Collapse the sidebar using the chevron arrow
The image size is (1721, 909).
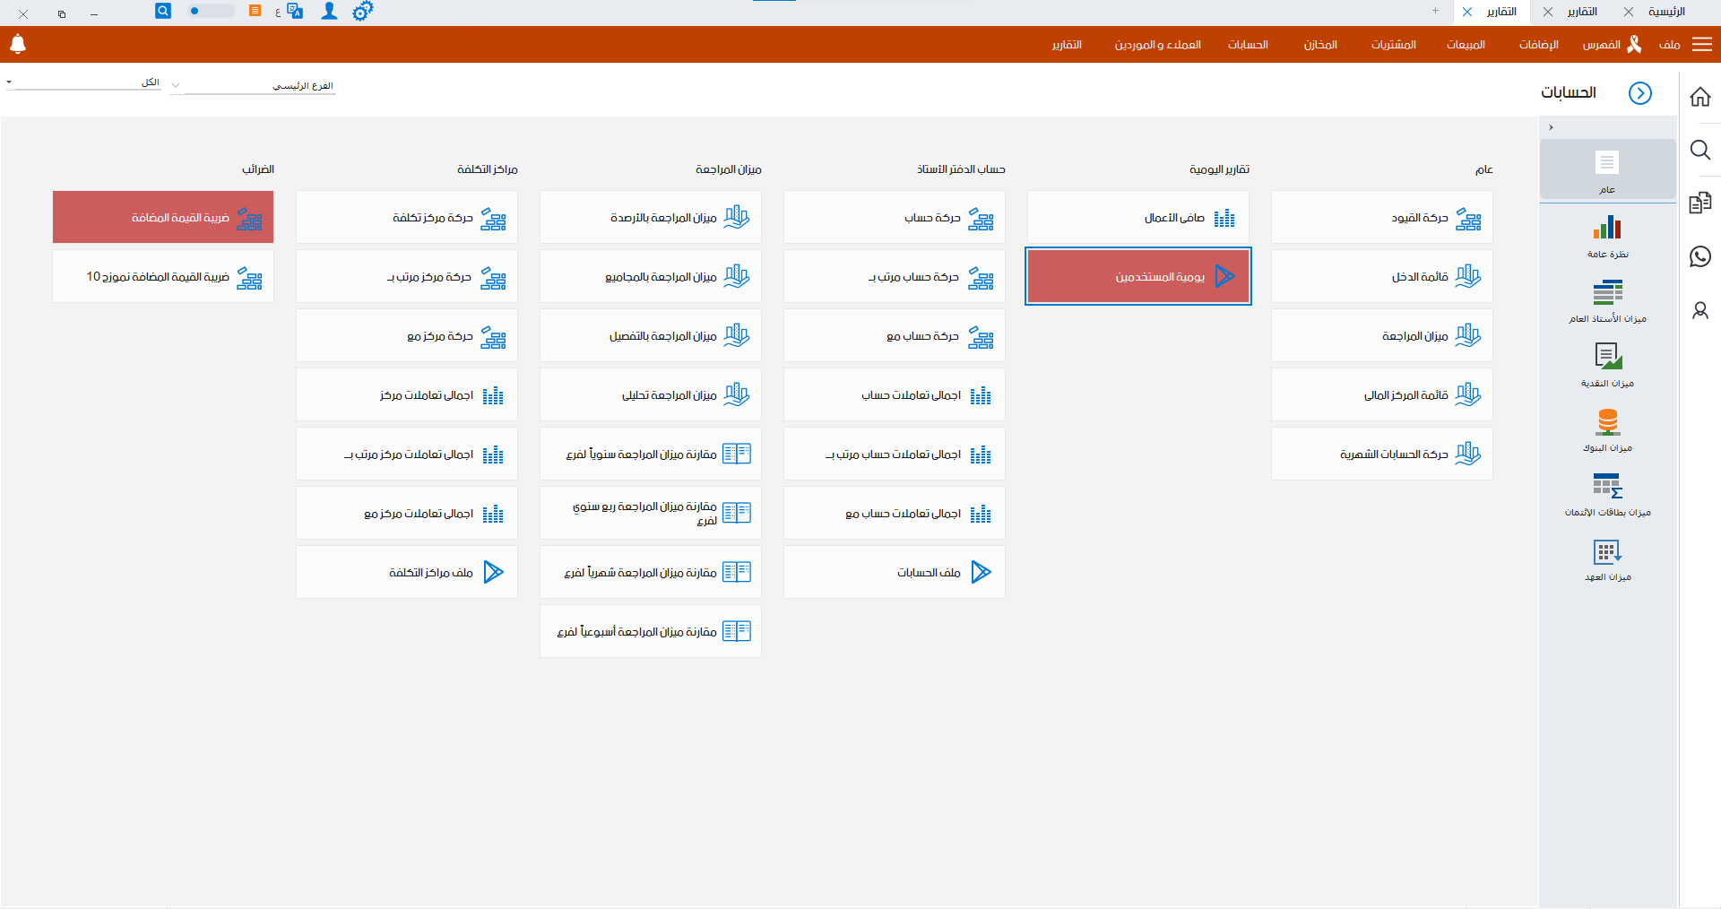(1552, 127)
